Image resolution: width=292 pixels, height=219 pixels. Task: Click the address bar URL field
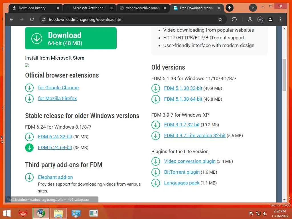tap(130, 19)
